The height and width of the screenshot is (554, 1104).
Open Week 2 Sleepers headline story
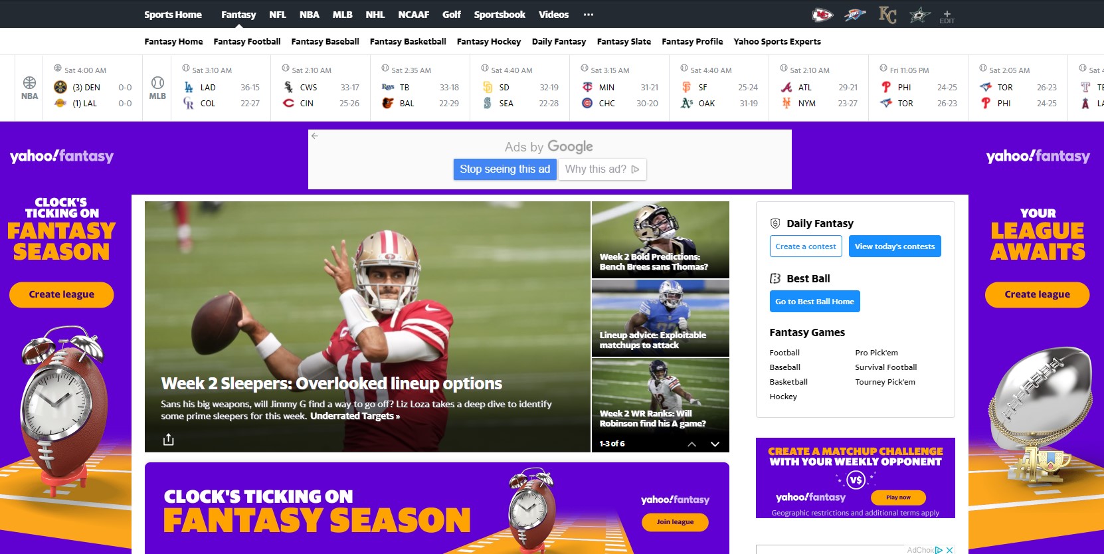(331, 383)
